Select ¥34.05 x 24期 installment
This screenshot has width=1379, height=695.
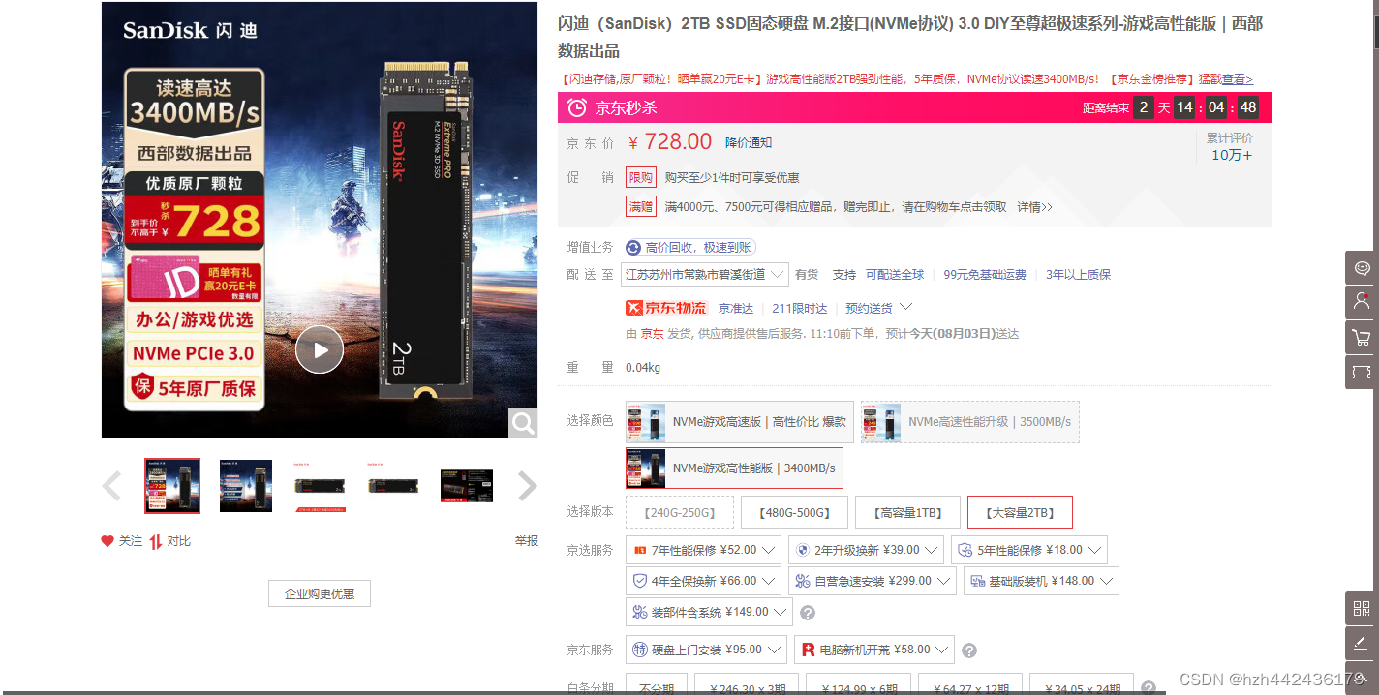pyautogui.click(x=1081, y=684)
